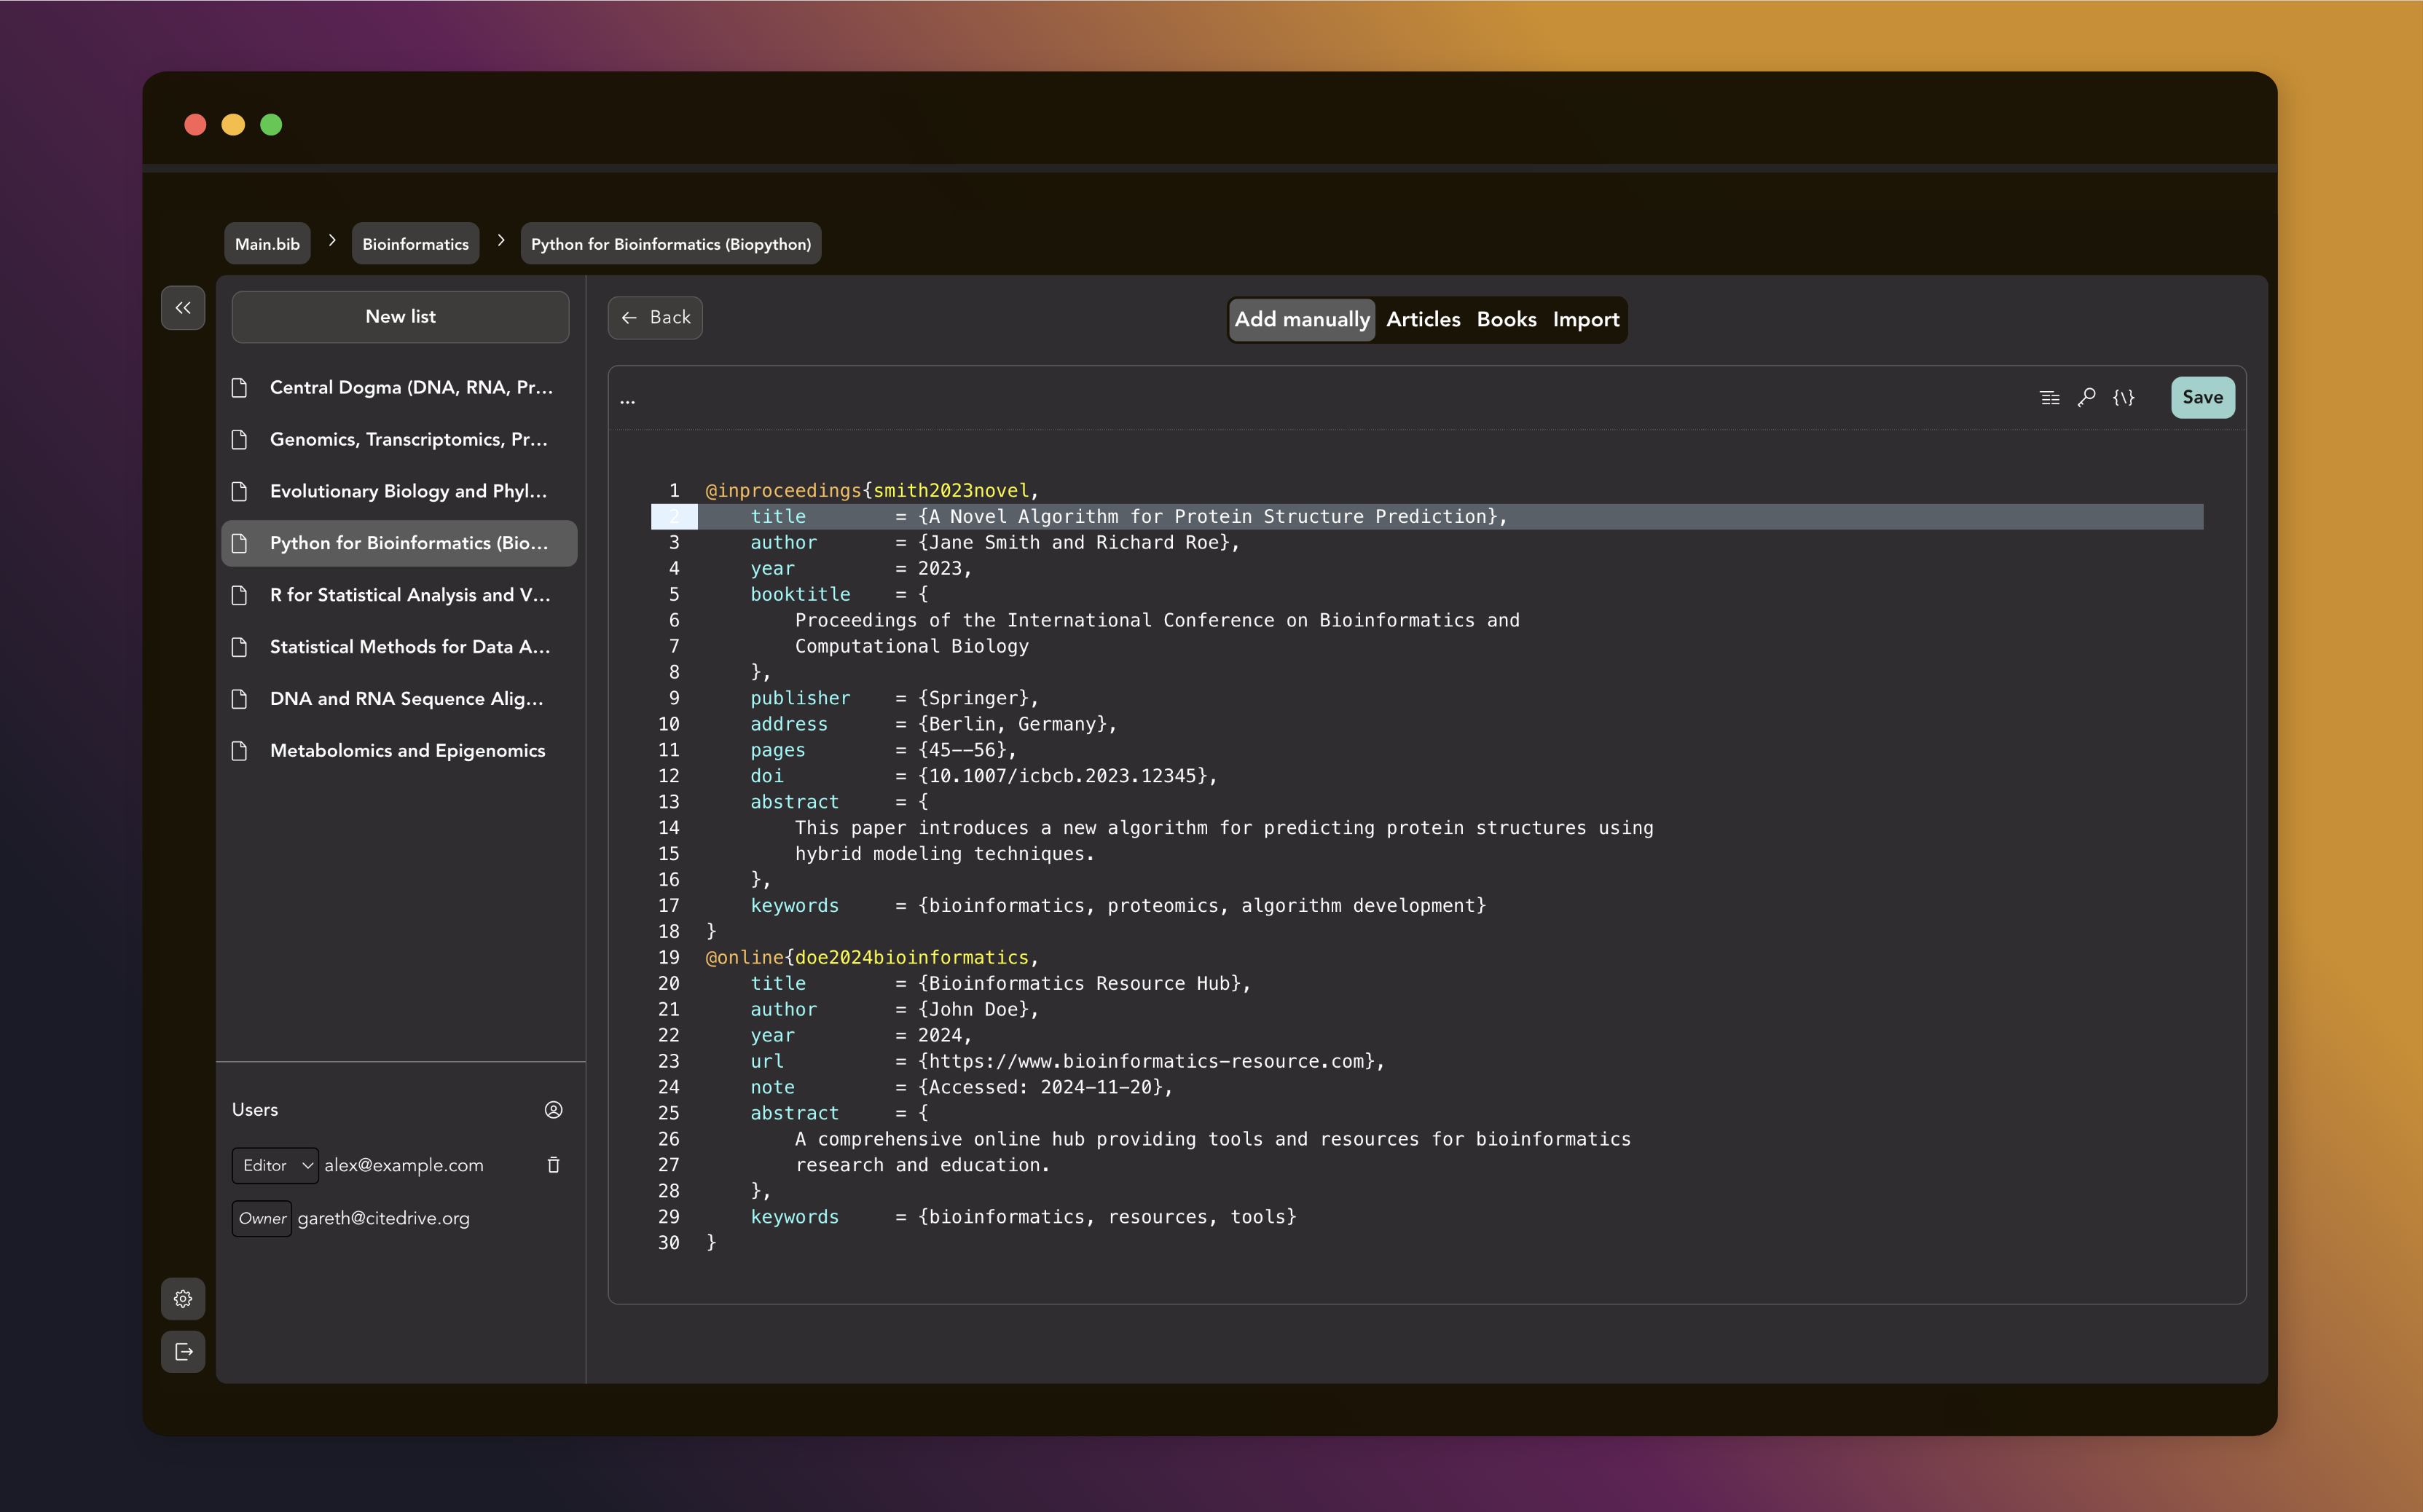The width and height of the screenshot is (2423, 1512).
Task: Switch to the Import tab
Action: click(1585, 320)
